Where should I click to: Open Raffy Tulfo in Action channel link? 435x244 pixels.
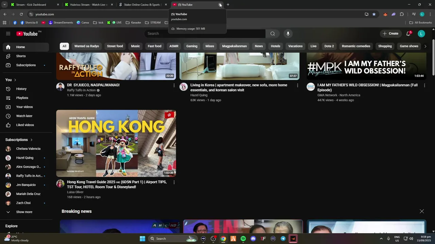tap(81, 90)
